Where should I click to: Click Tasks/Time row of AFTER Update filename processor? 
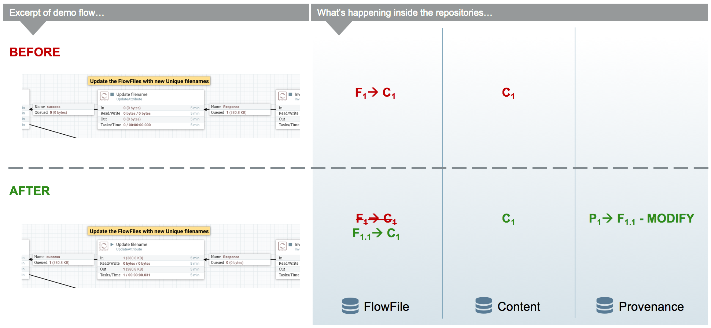[150, 275]
